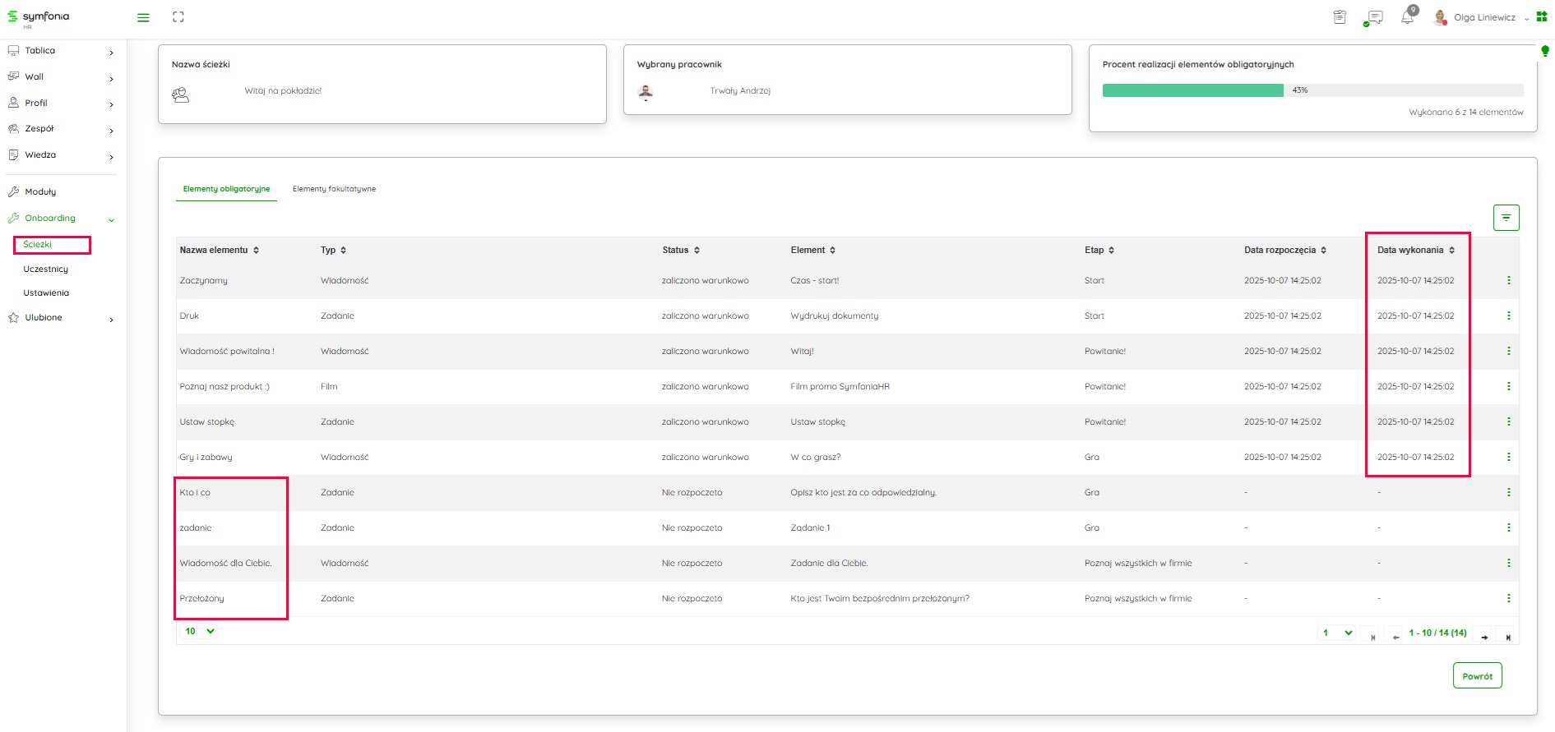Open the chat messages icon
The height and width of the screenshot is (732, 1555).
1373,17
